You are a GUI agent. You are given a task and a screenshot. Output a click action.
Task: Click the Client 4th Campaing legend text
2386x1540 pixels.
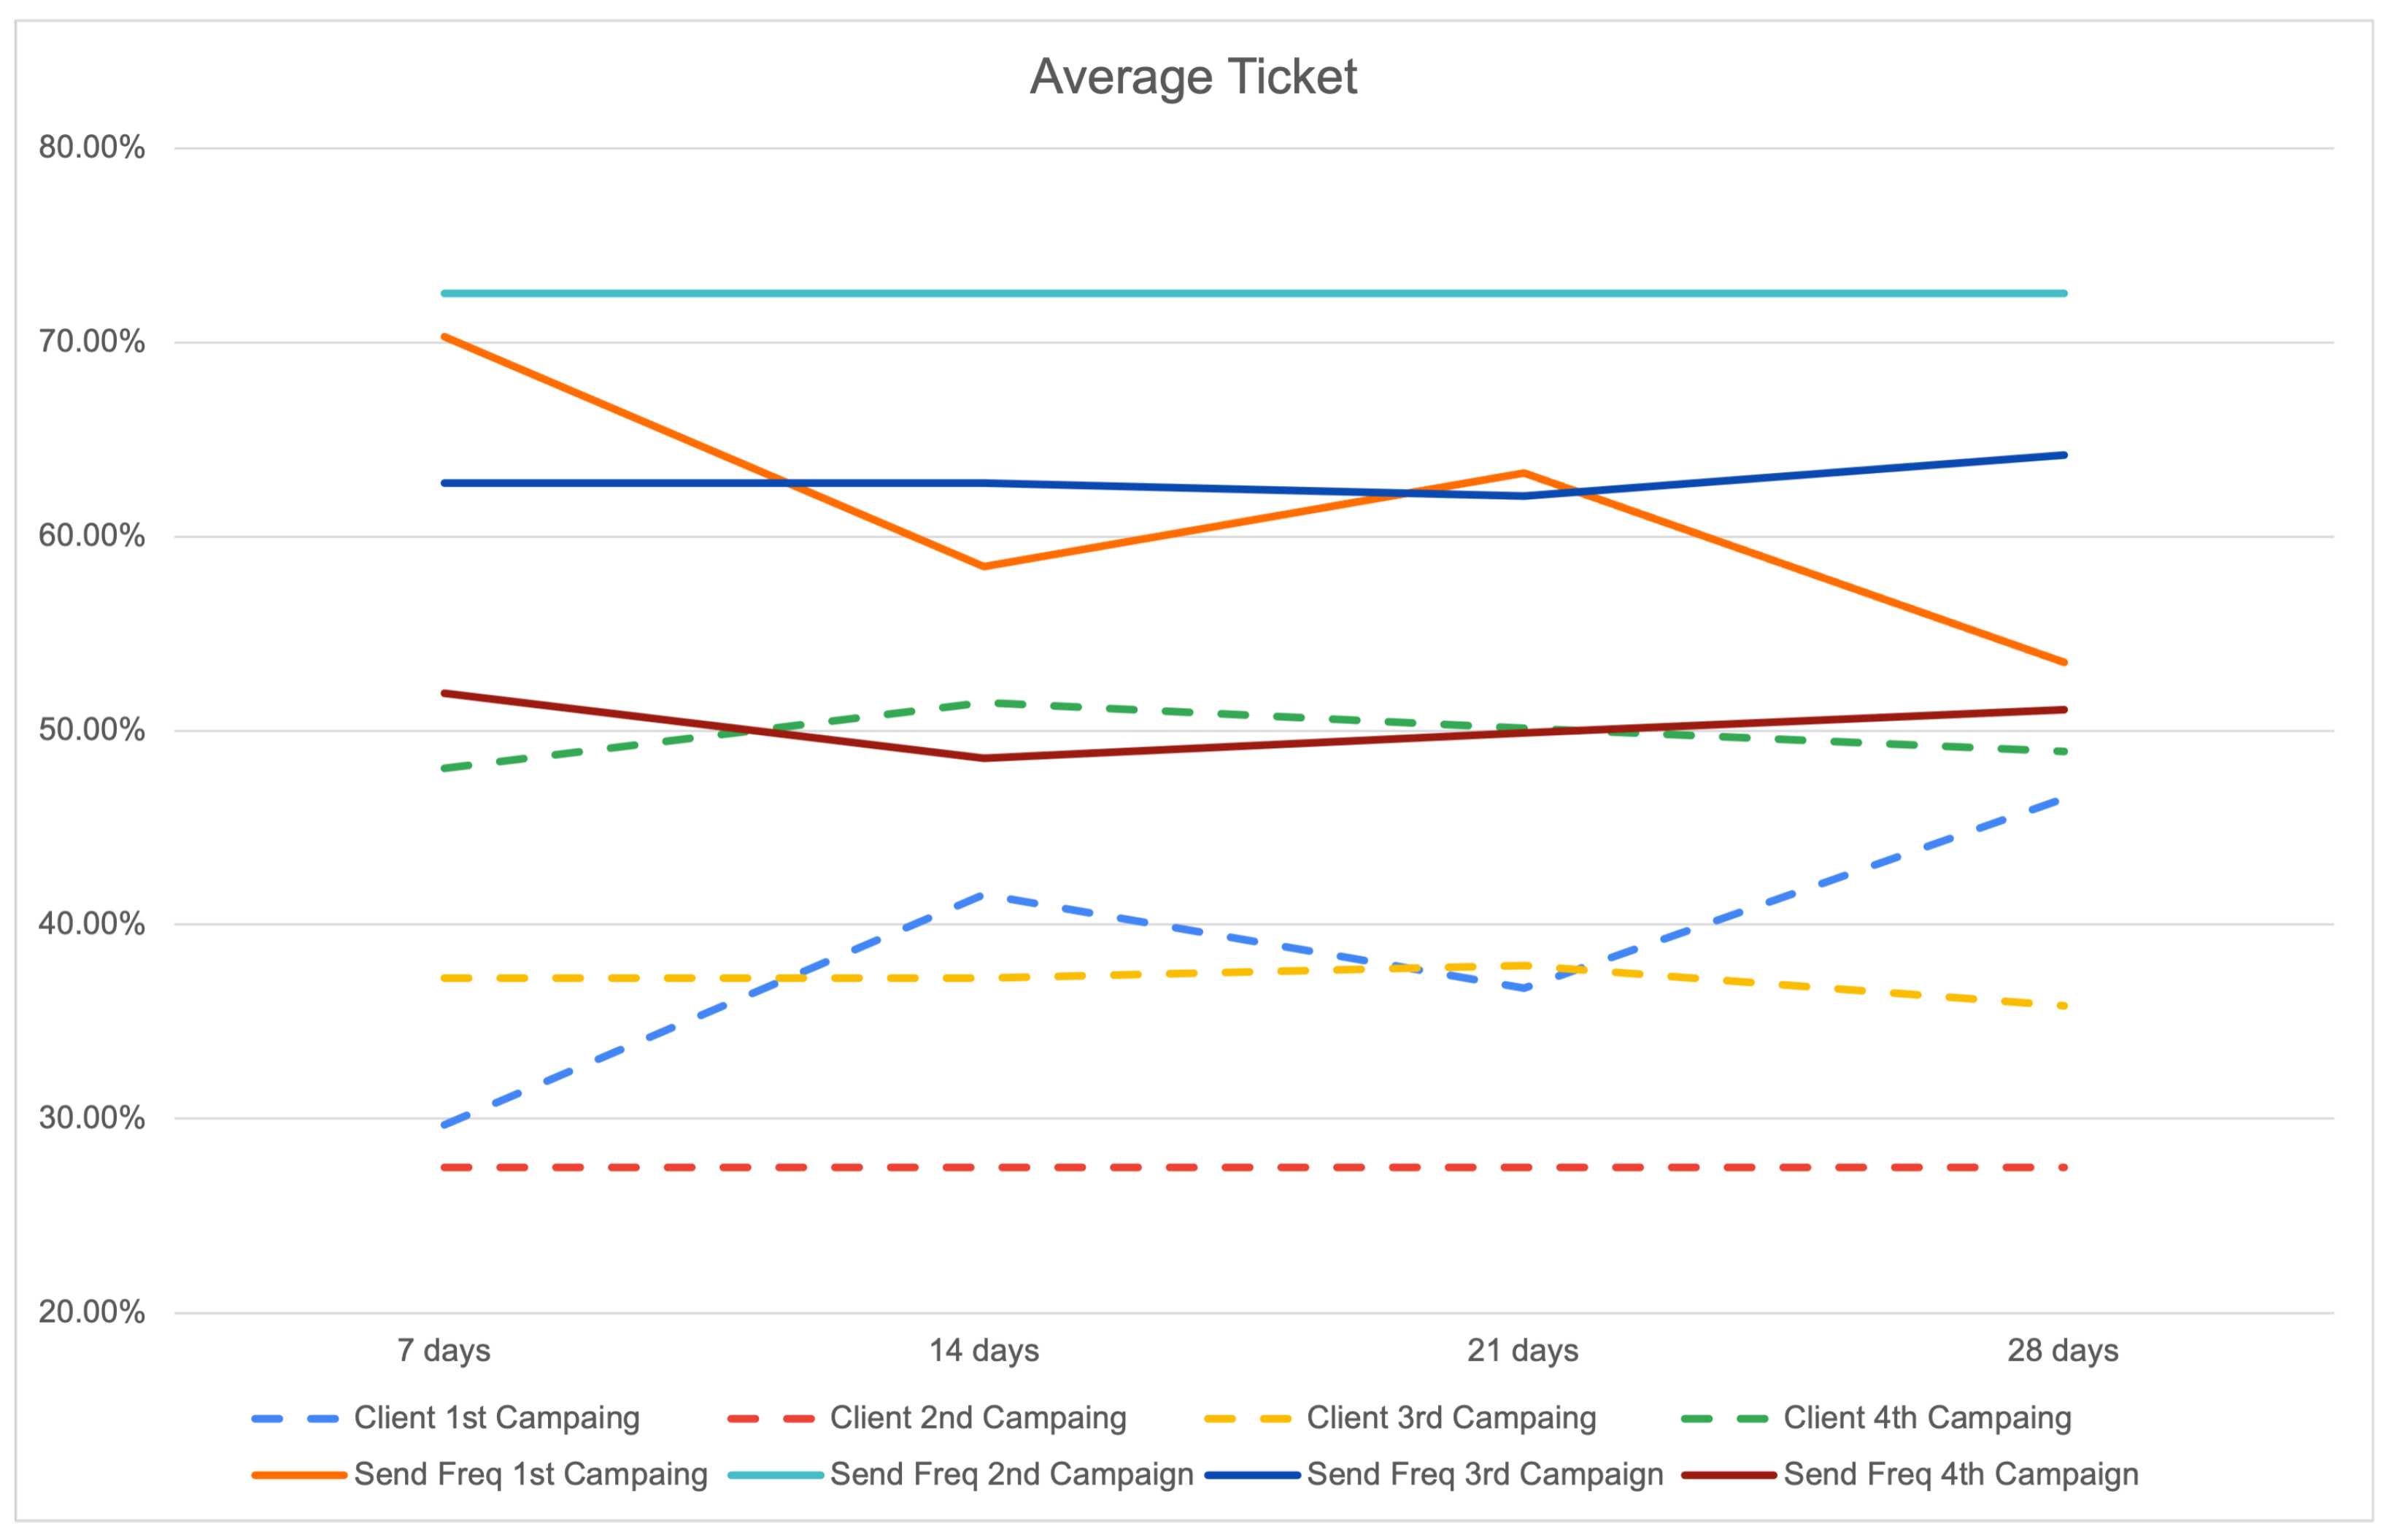pyautogui.click(x=1926, y=1418)
